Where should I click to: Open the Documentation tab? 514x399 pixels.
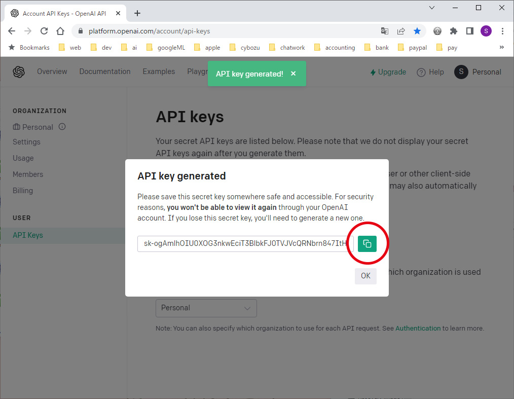[x=104, y=71]
